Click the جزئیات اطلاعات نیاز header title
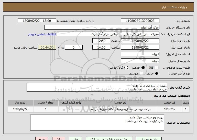 pyautogui.click(x=174, y=7)
